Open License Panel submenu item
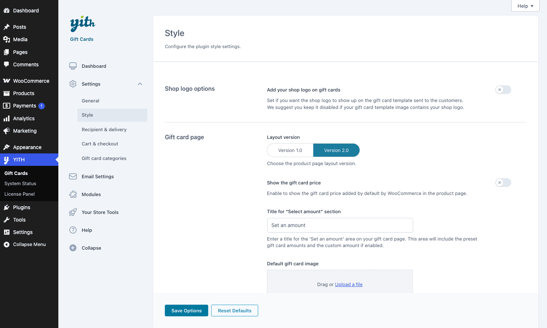Screen dimensions: 547x328 [20, 194]
